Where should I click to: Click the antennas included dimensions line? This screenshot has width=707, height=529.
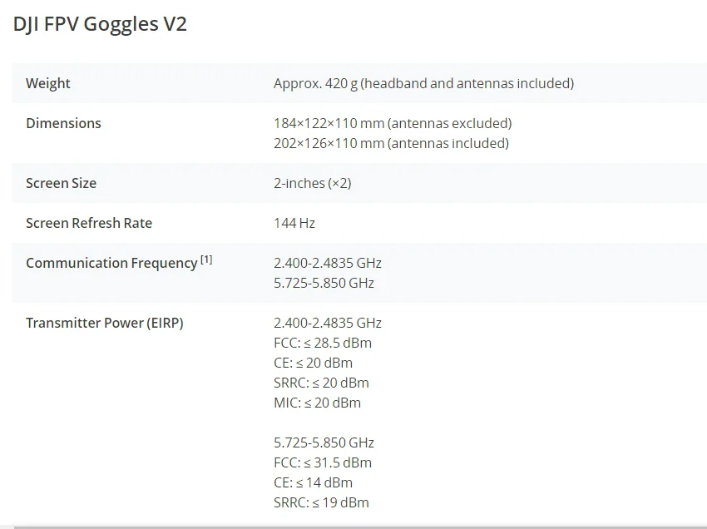391,143
